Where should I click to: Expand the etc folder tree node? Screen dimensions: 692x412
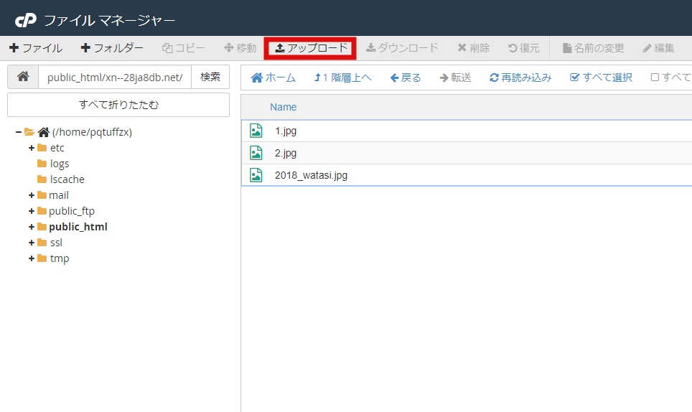[x=32, y=148]
